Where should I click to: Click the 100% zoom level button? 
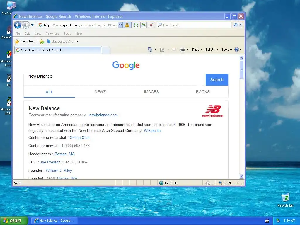(225, 183)
